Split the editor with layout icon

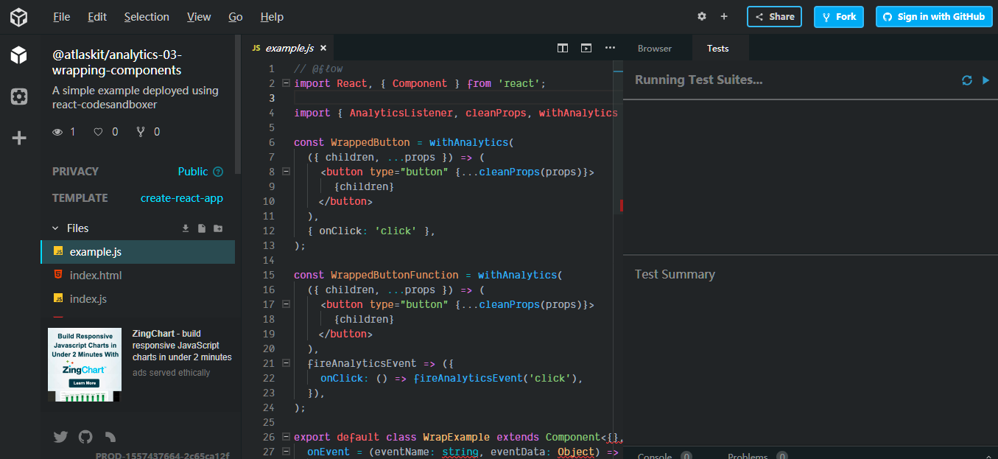coord(563,48)
